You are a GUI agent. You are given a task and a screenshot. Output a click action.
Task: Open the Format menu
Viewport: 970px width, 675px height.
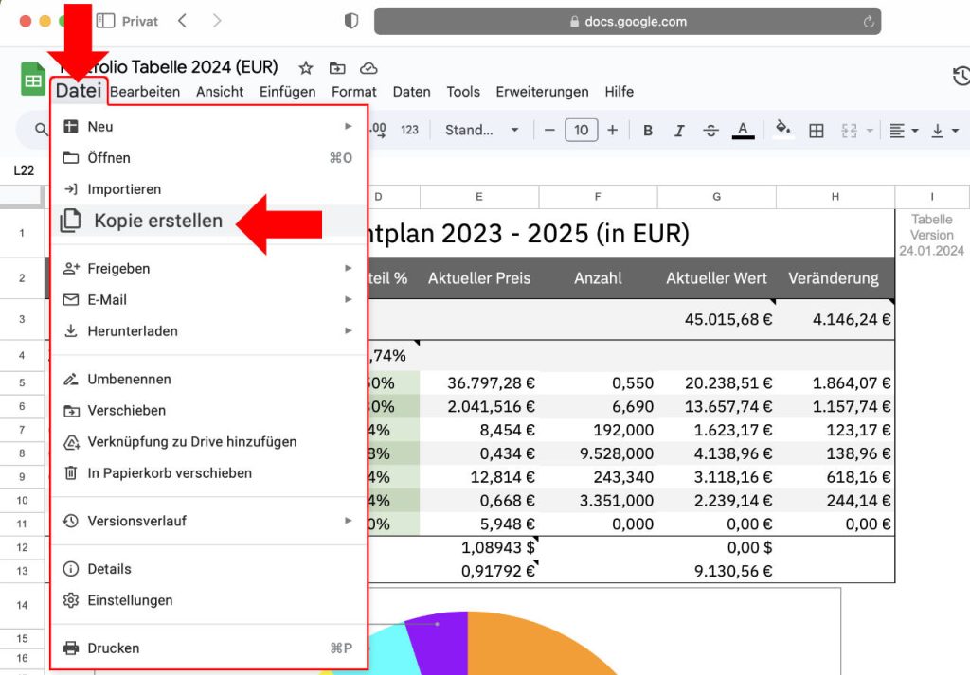tap(354, 92)
